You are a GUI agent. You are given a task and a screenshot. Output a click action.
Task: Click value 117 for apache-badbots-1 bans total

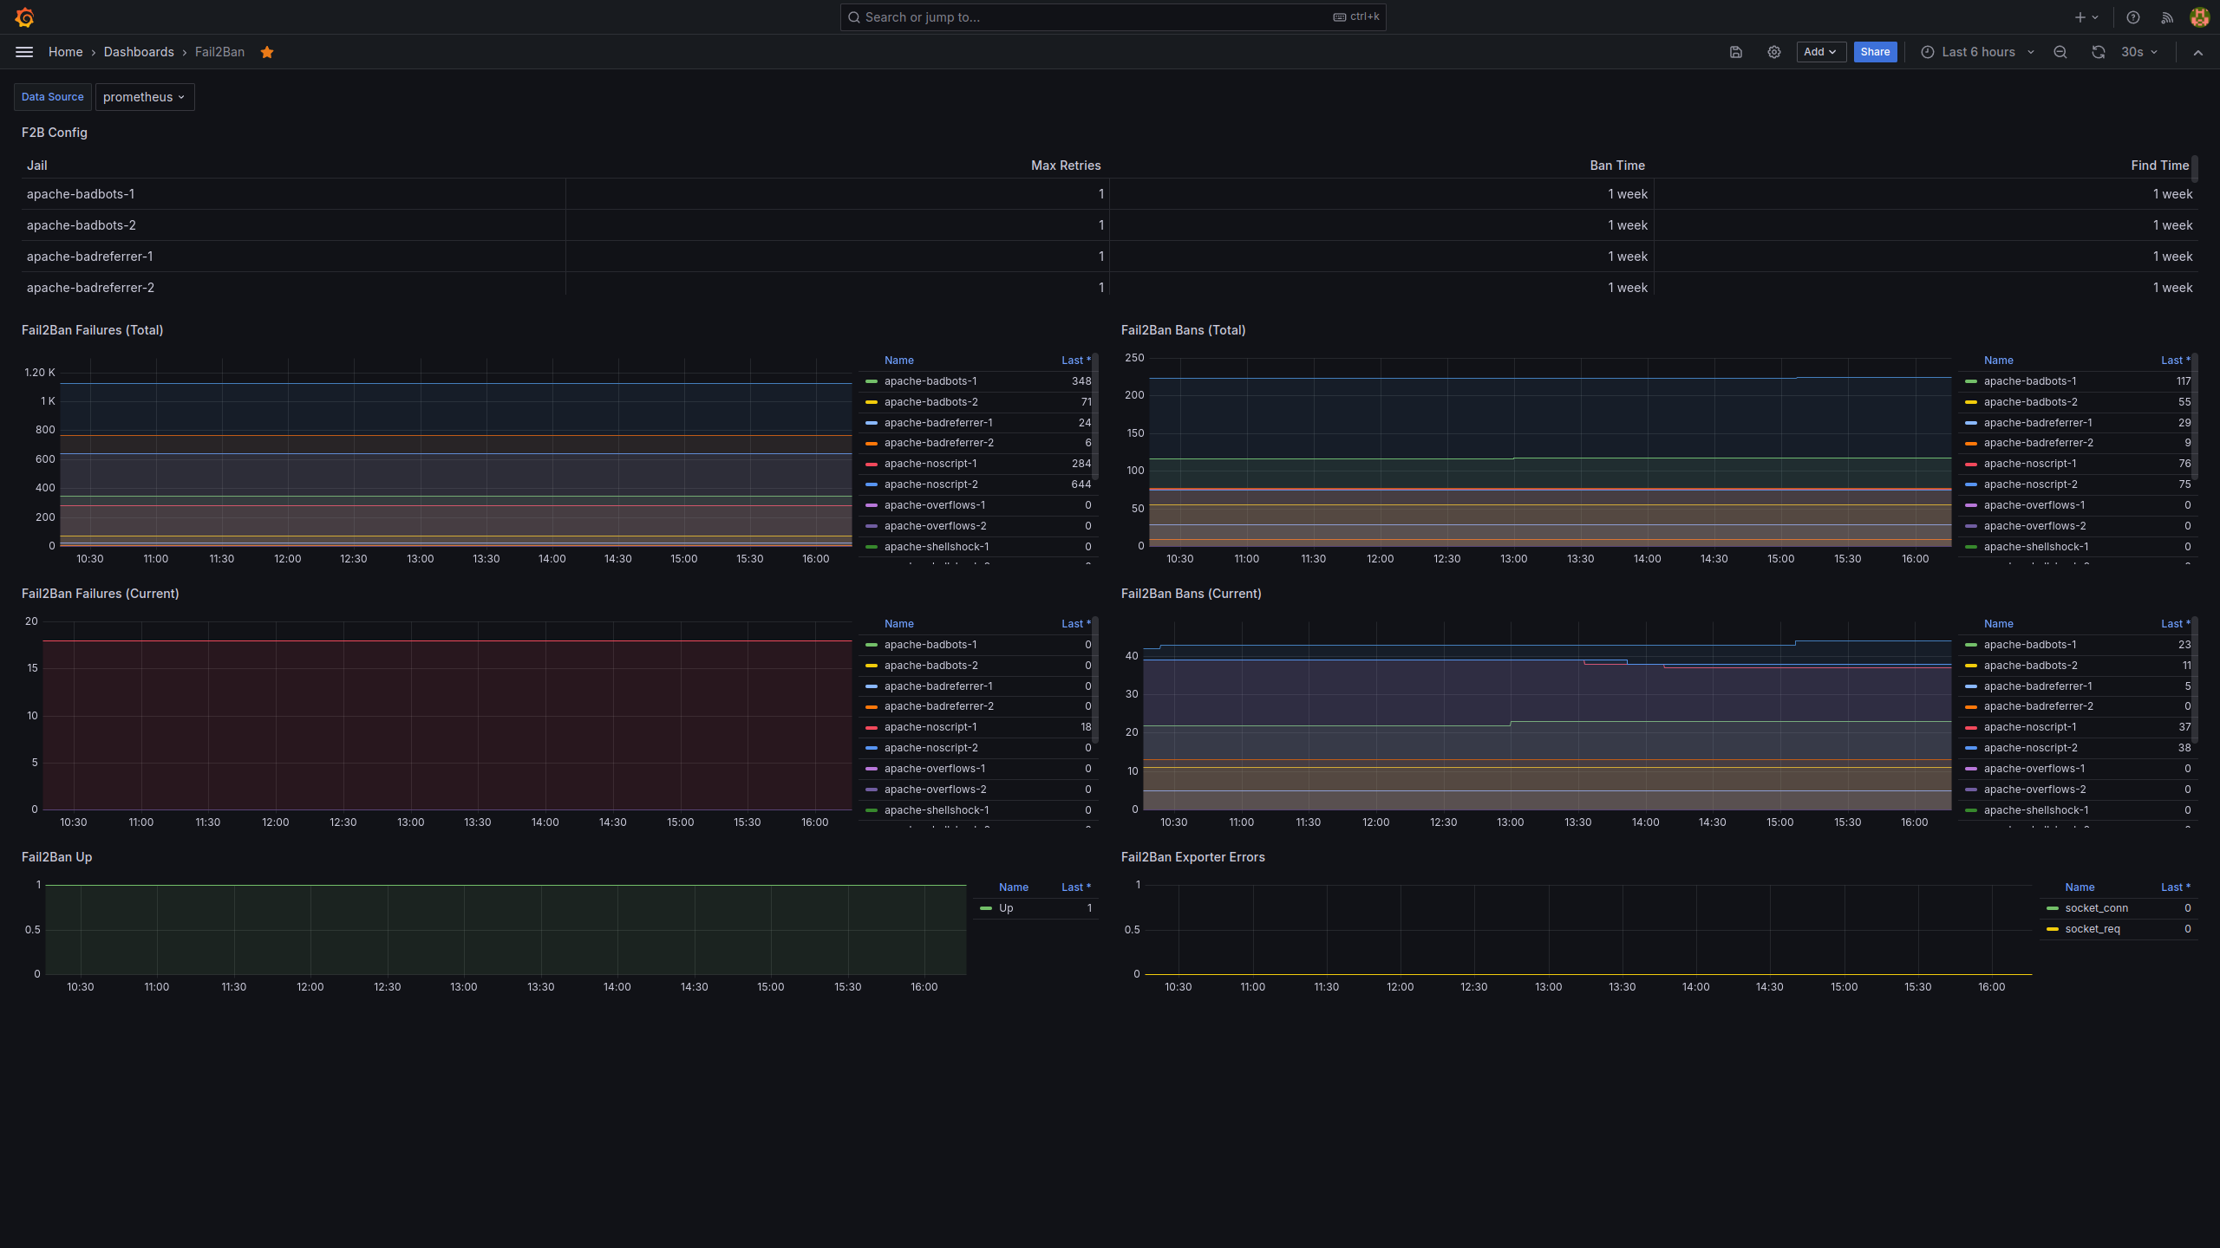[x=2184, y=381]
